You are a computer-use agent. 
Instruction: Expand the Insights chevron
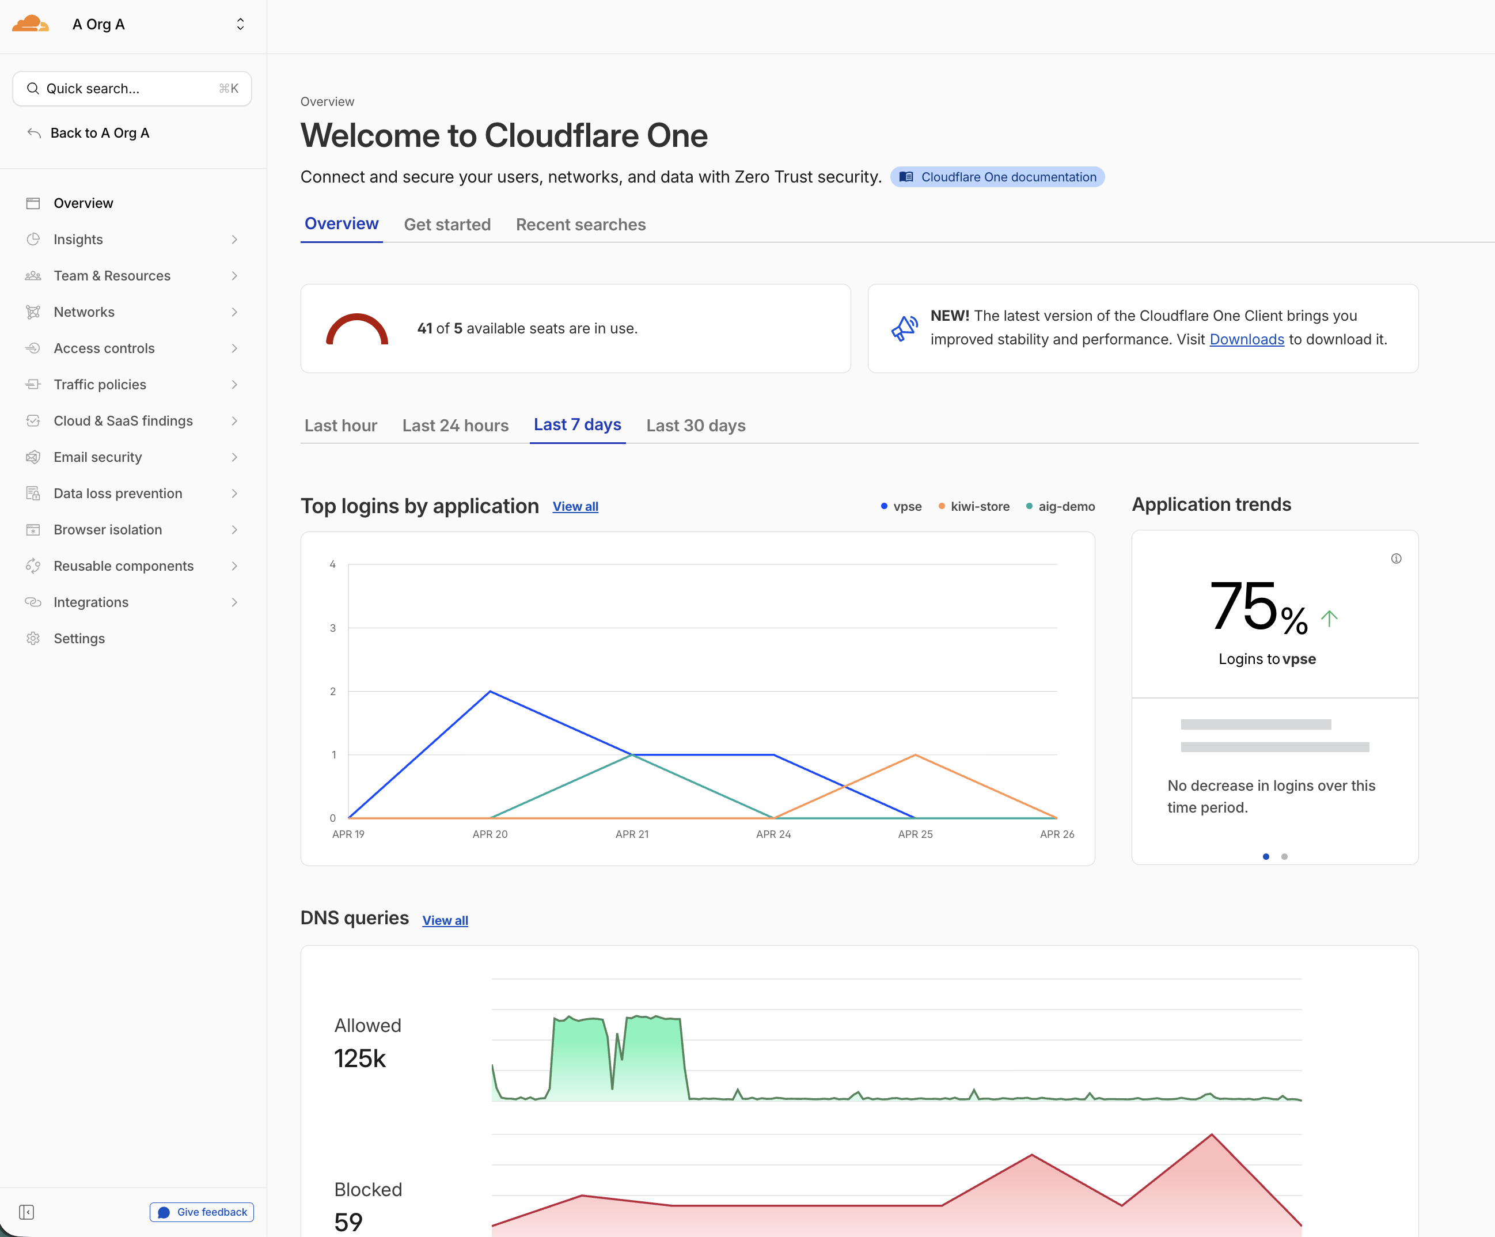[x=234, y=240]
